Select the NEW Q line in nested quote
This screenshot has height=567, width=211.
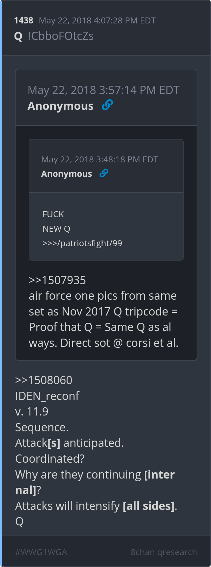click(56, 229)
